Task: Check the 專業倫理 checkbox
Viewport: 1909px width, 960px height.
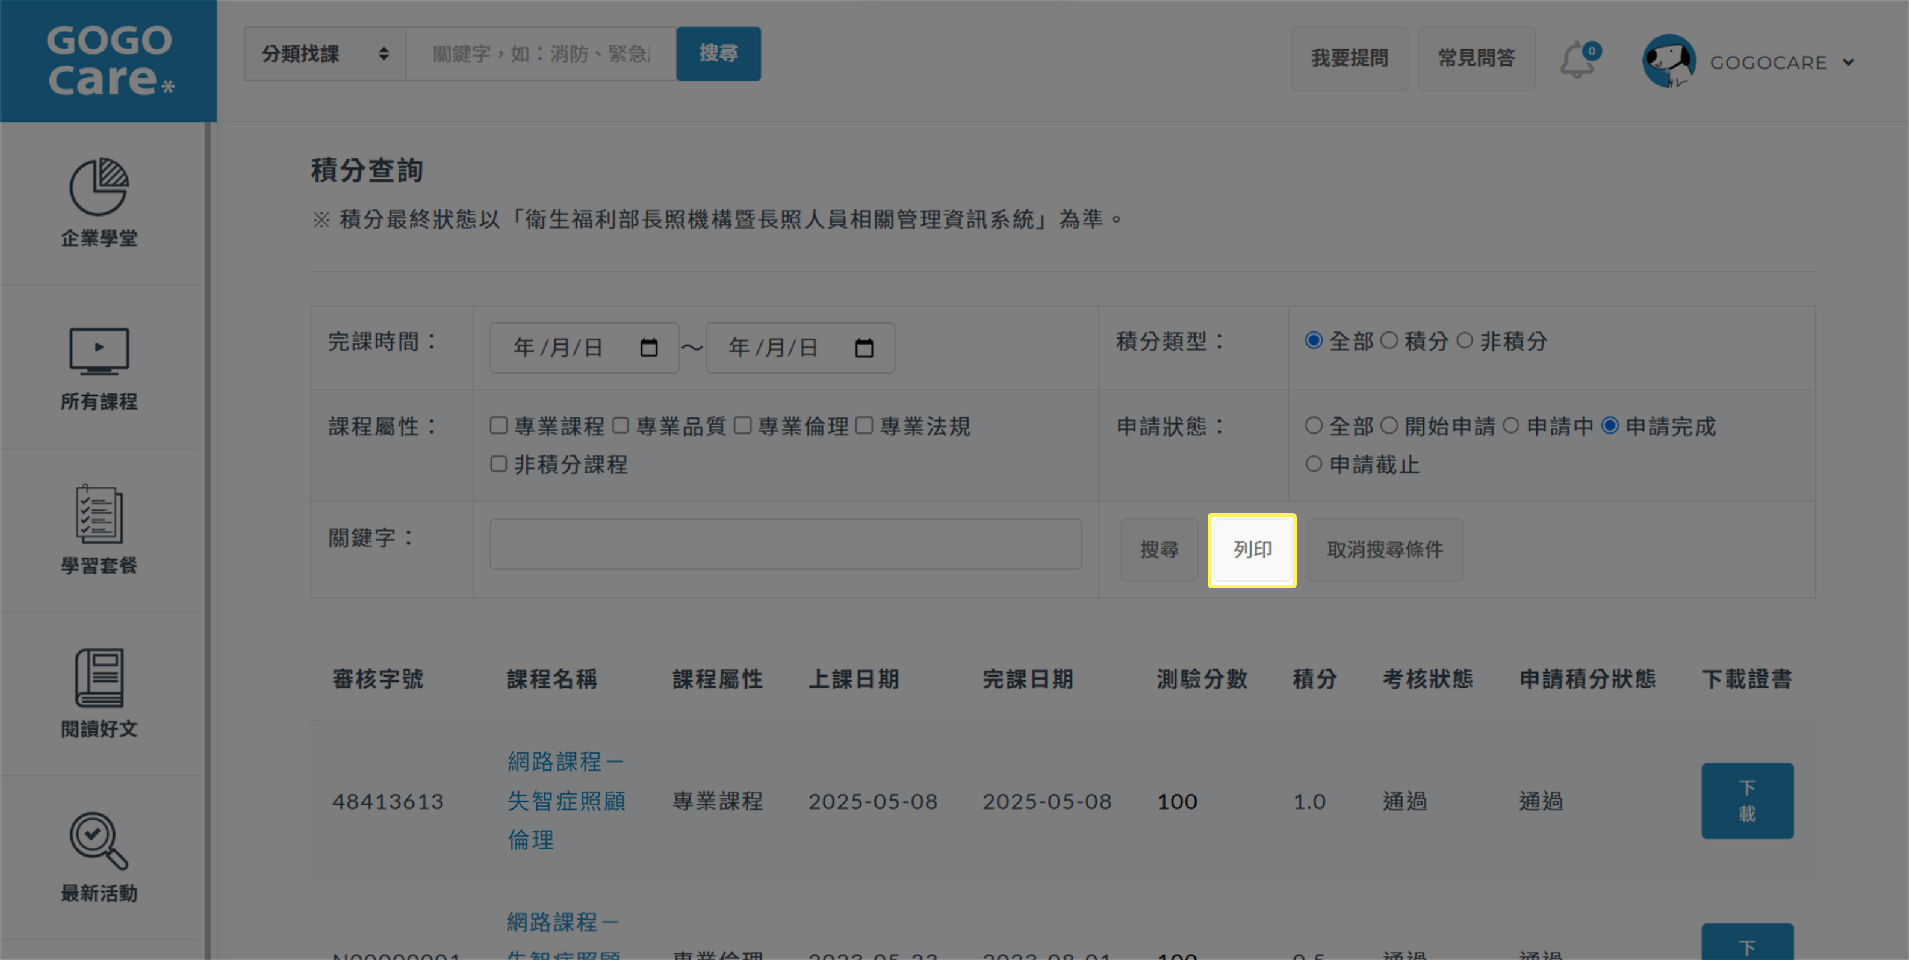Action: (x=742, y=426)
